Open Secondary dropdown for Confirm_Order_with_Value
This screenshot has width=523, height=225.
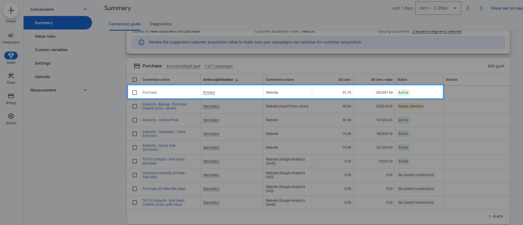[x=211, y=203]
